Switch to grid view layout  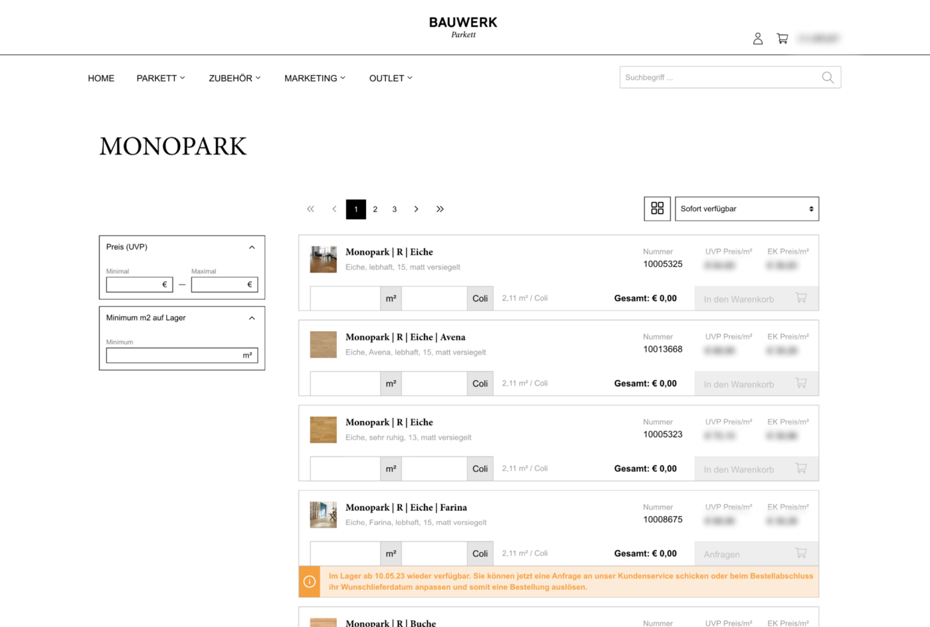coord(657,209)
